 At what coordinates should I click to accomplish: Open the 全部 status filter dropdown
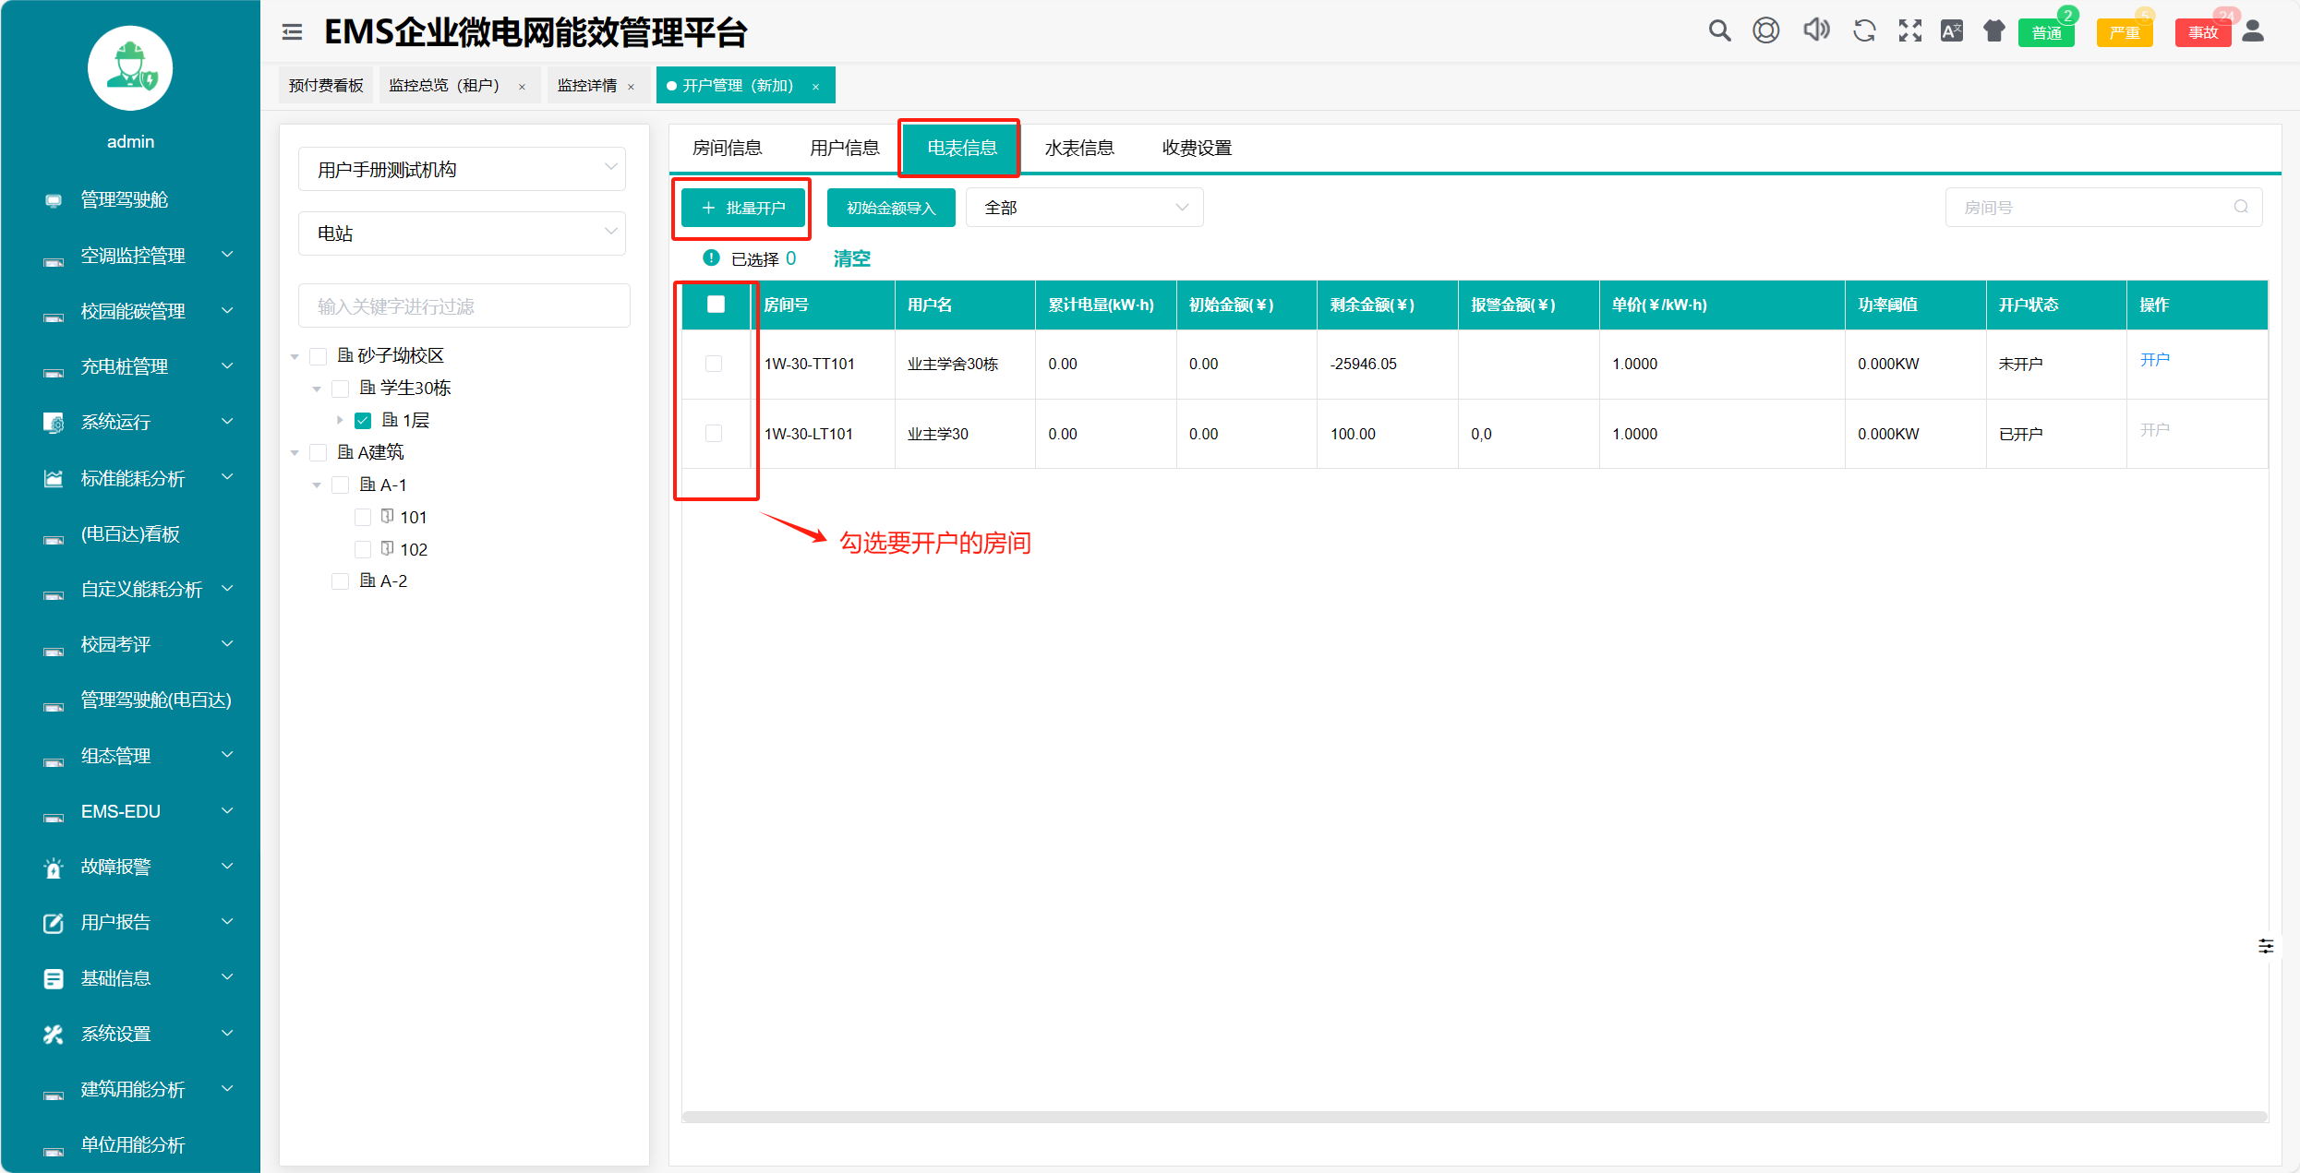tap(1084, 208)
